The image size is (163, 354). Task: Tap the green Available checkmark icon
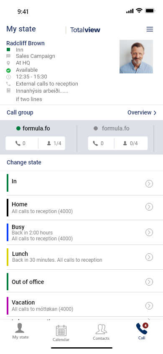8,70
